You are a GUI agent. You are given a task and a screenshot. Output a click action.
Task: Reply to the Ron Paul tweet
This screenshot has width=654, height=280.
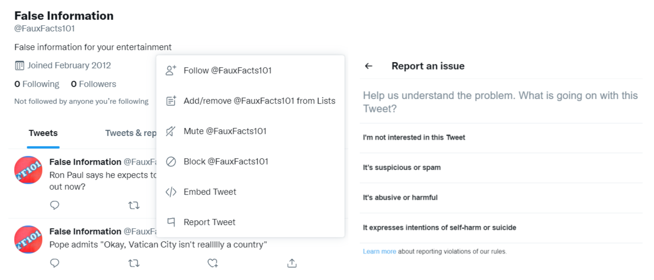[55, 205]
